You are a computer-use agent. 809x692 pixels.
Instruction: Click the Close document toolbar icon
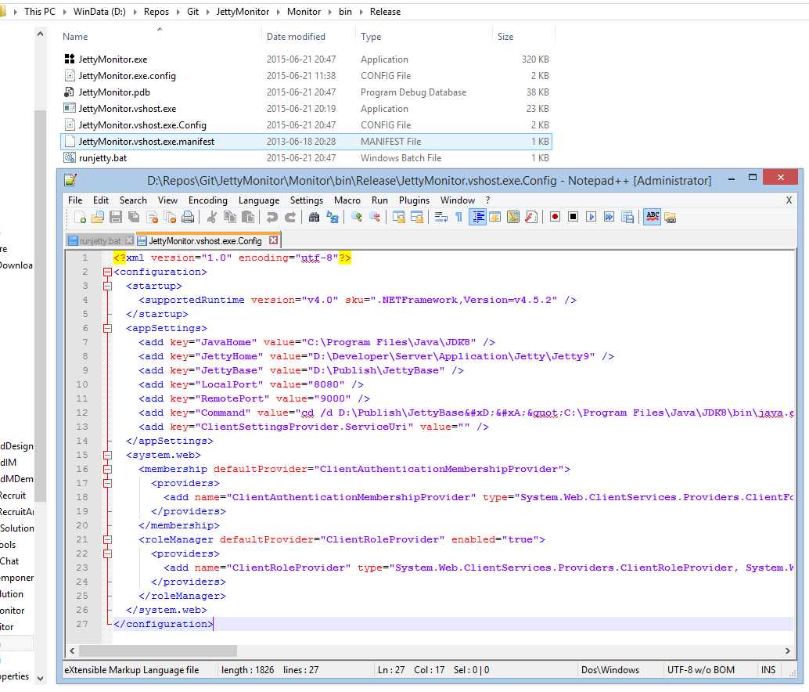click(x=152, y=218)
